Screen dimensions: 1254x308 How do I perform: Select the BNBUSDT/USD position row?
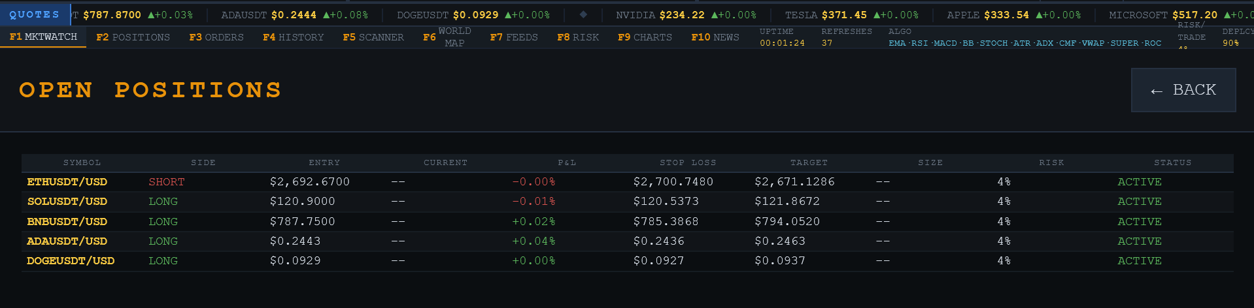(628, 222)
